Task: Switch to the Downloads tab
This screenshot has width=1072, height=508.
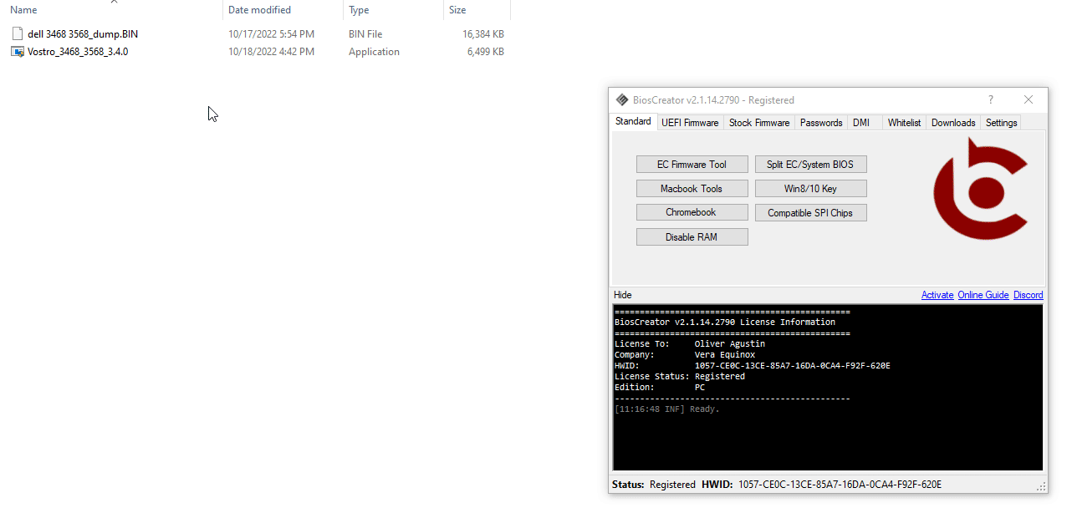Action: click(953, 123)
